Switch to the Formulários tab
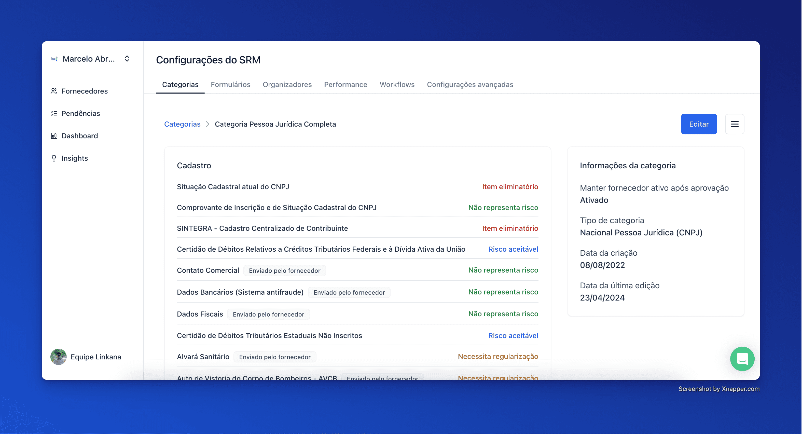This screenshot has width=802, height=434. click(230, 85)
